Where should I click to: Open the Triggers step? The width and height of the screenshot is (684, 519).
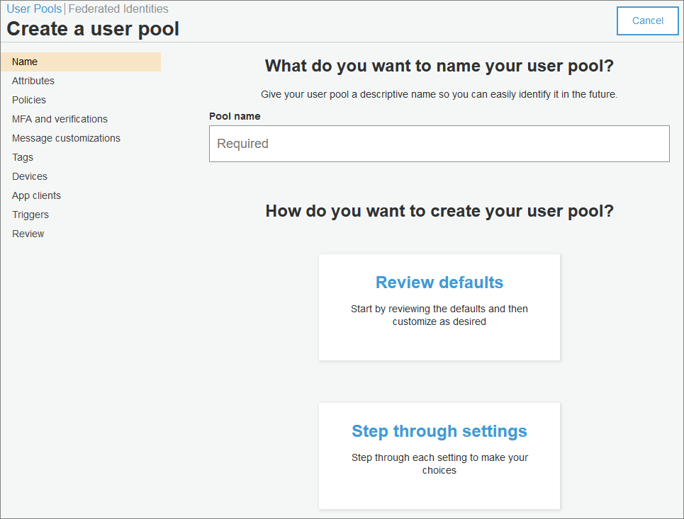[30, 215]
